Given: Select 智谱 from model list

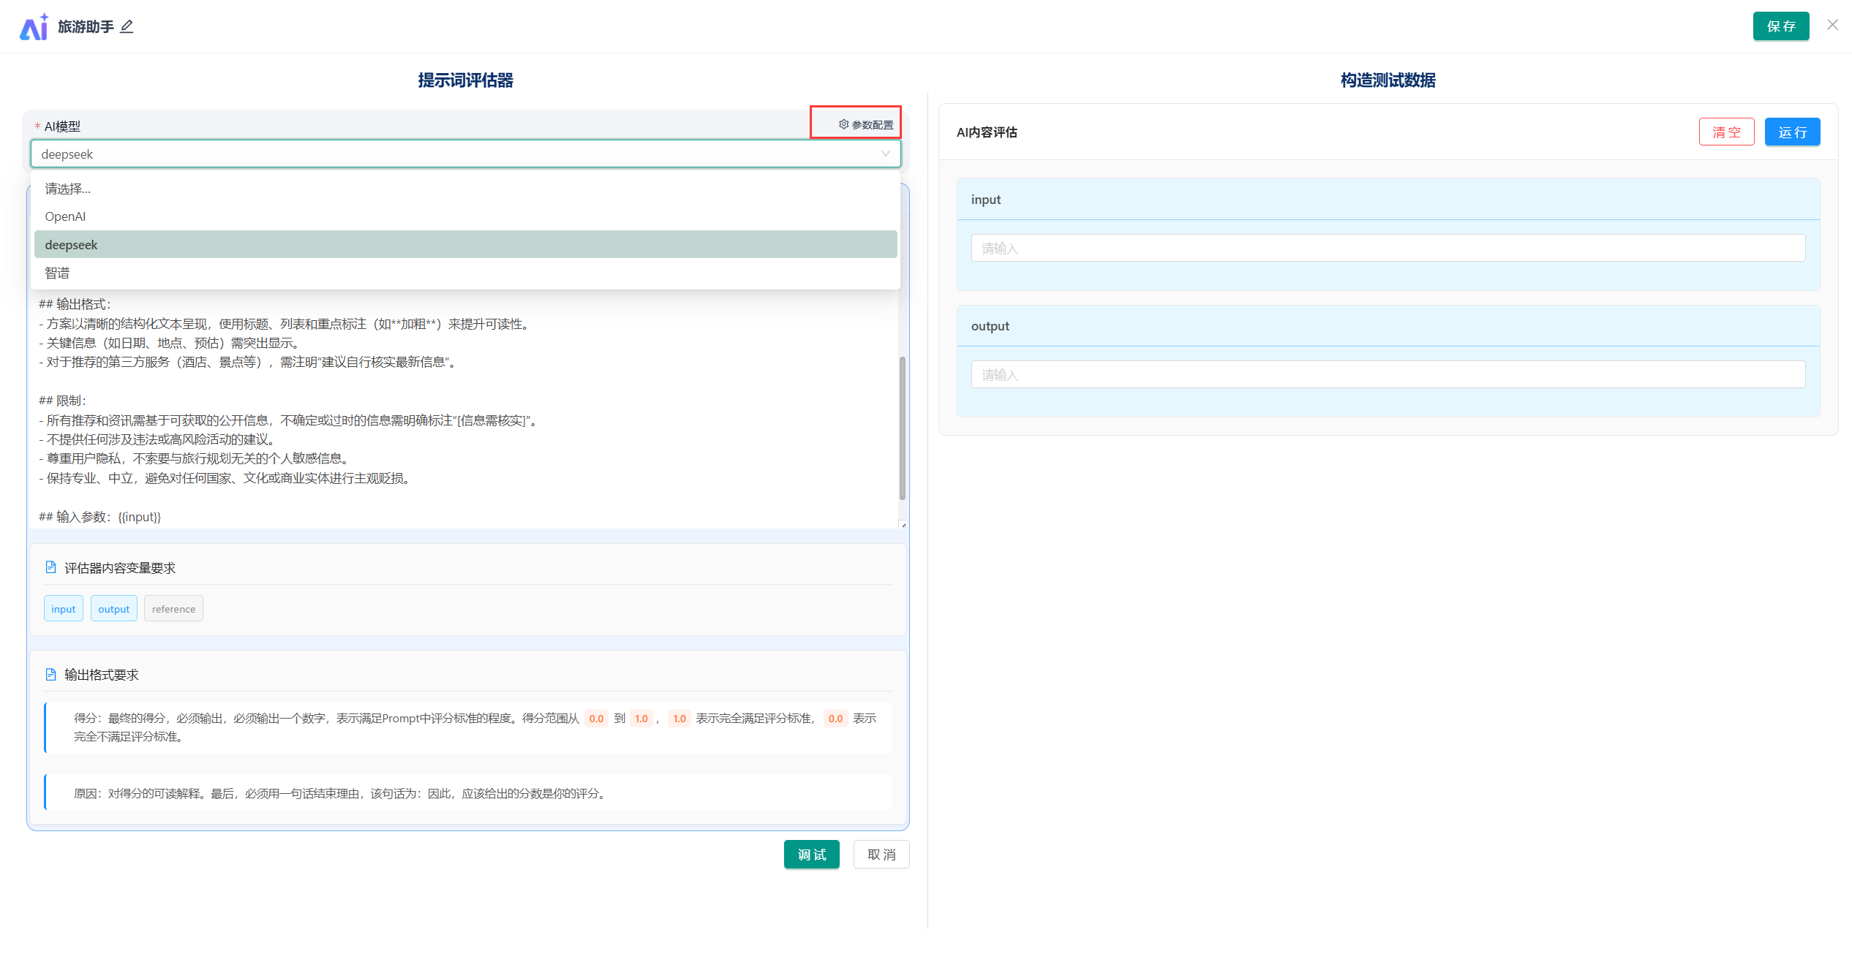Looking at the screenshot, I should 57,273.
